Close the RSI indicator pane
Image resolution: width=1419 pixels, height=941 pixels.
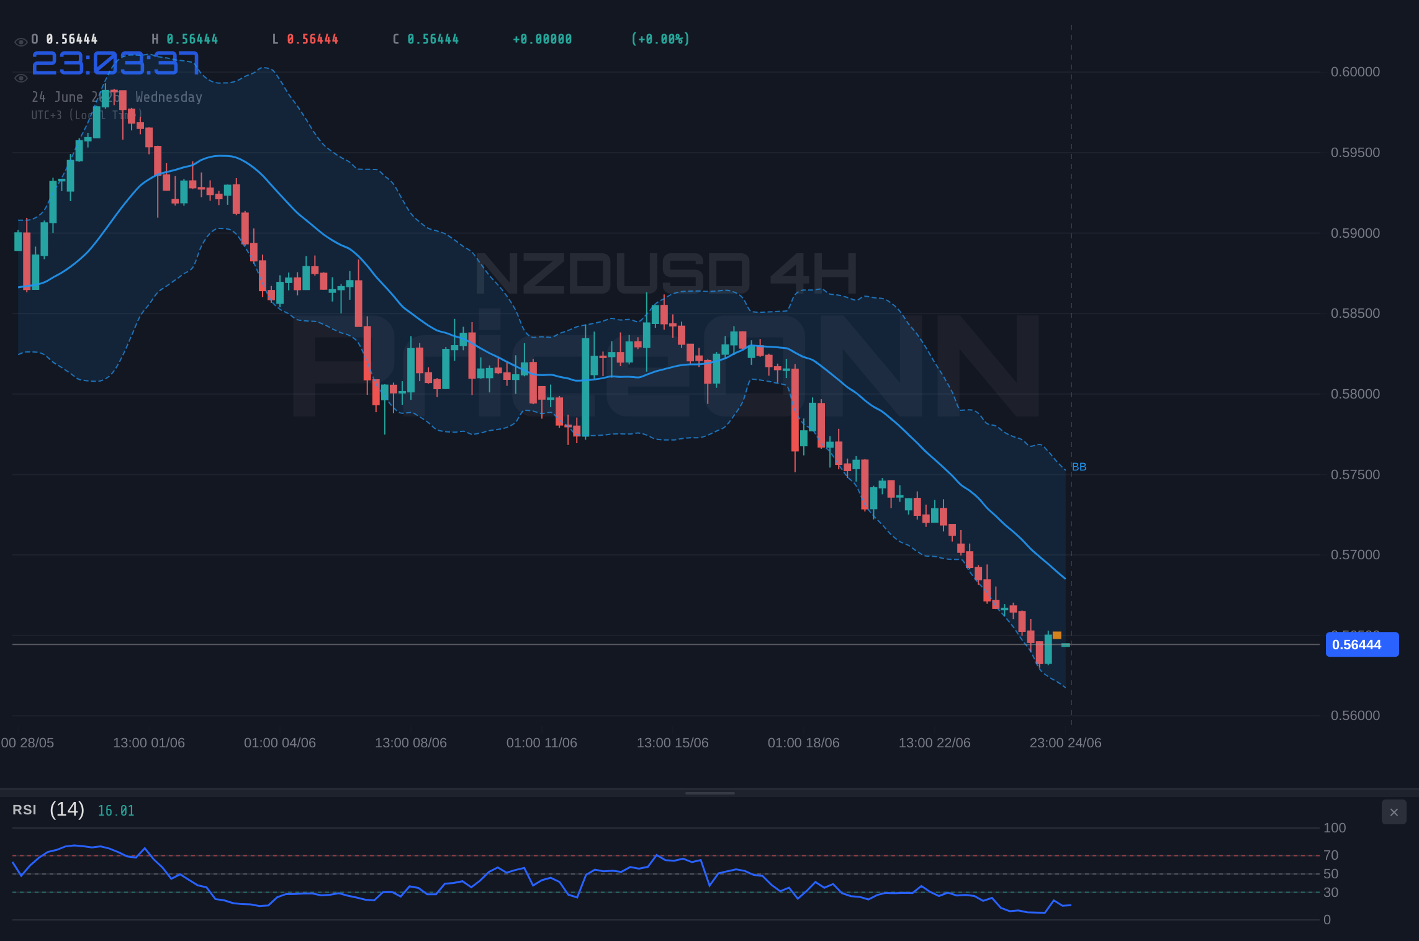click(1394, 812)
